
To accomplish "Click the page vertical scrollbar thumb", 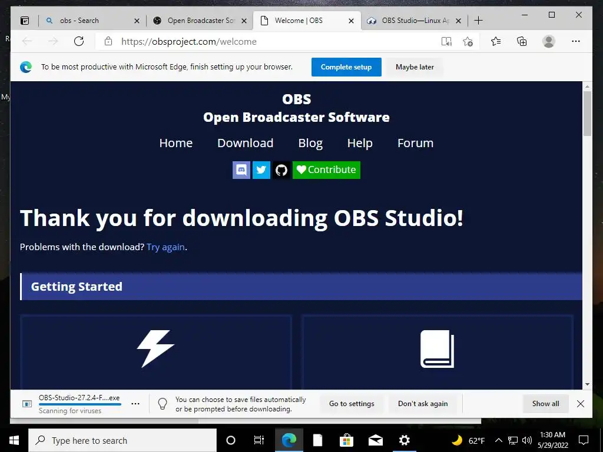I will 587,114.
